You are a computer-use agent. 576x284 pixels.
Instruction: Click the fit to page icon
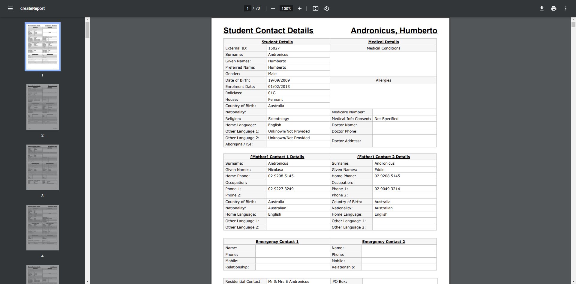[315, 8]
